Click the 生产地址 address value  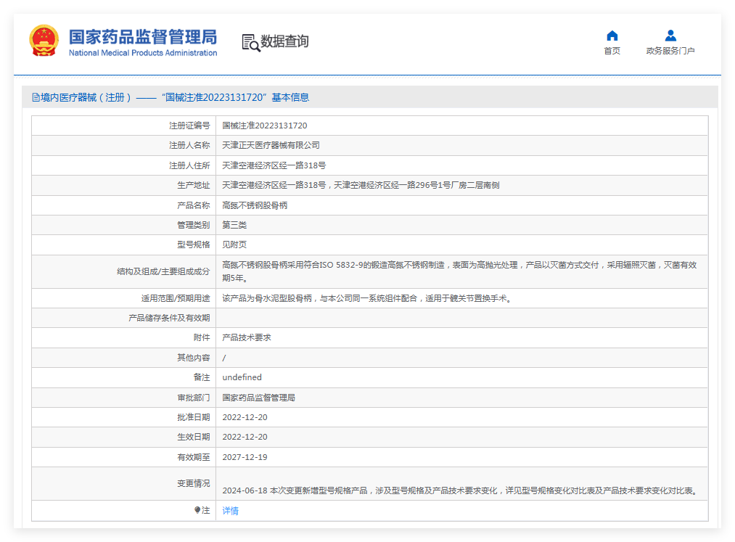(361, 185)
